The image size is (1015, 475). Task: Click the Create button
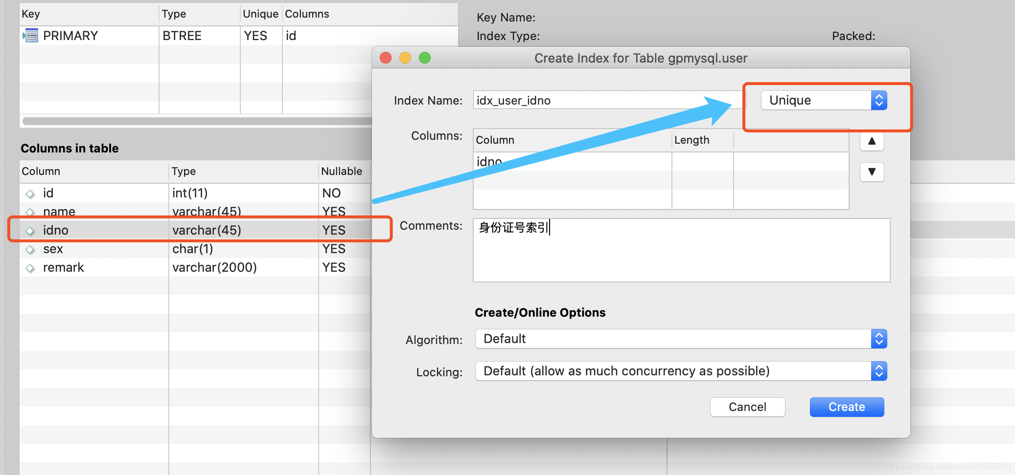coord(847,407)
